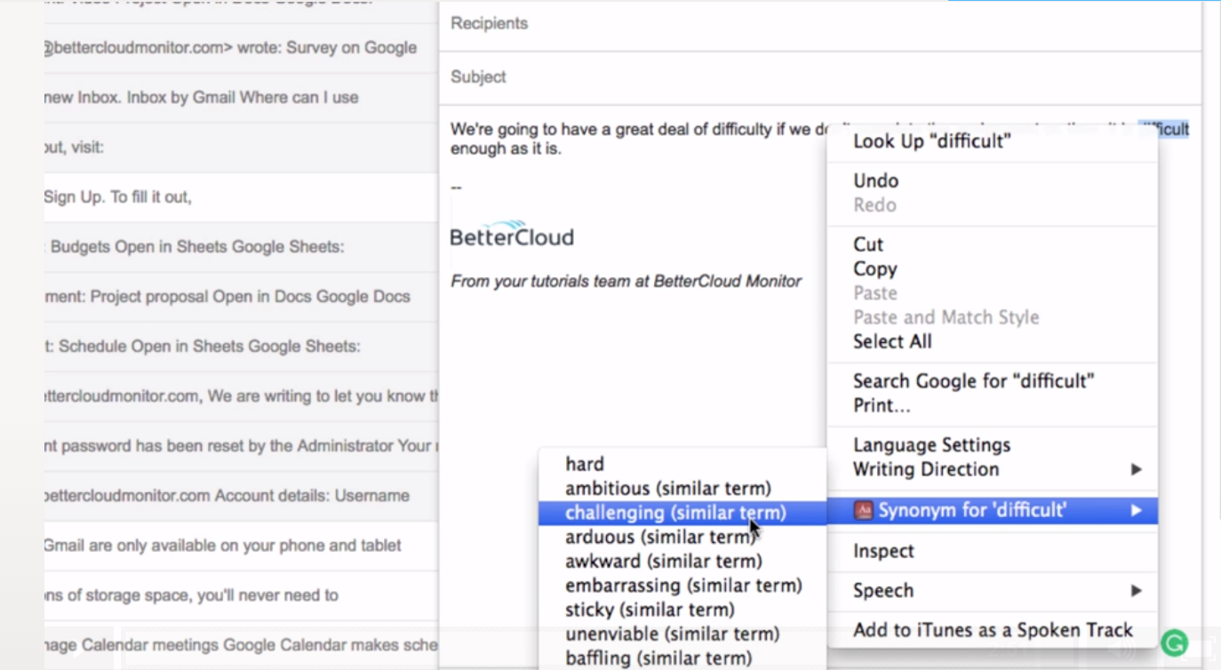Open the "Calendar meetings Google Calendar" email
Image resolution: width=1221 pixels, height=670 pixels.
[x=240, y=645]
